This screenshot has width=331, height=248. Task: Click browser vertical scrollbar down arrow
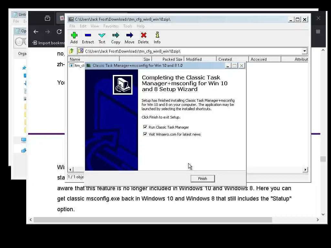(x=323, y=214)
